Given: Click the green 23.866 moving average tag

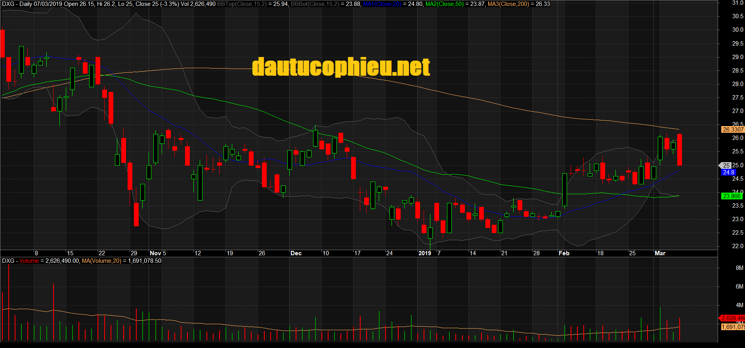Looking at the screenshot, I should click(x=732, y=196).
